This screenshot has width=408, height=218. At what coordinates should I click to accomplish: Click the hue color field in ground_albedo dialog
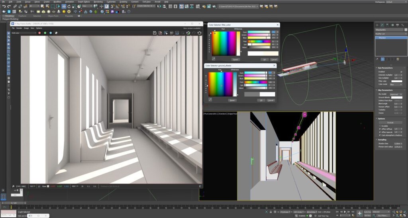[x=220, y=84]
